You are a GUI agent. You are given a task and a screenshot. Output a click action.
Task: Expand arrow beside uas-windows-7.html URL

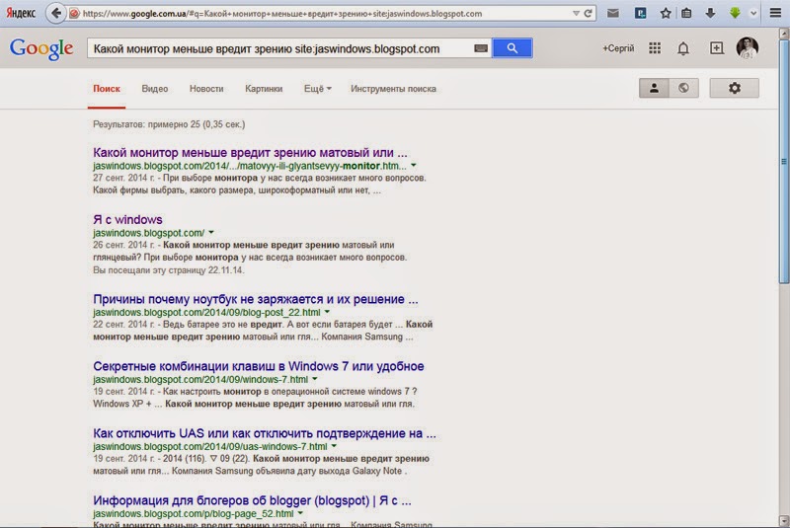tap(334, 446)
